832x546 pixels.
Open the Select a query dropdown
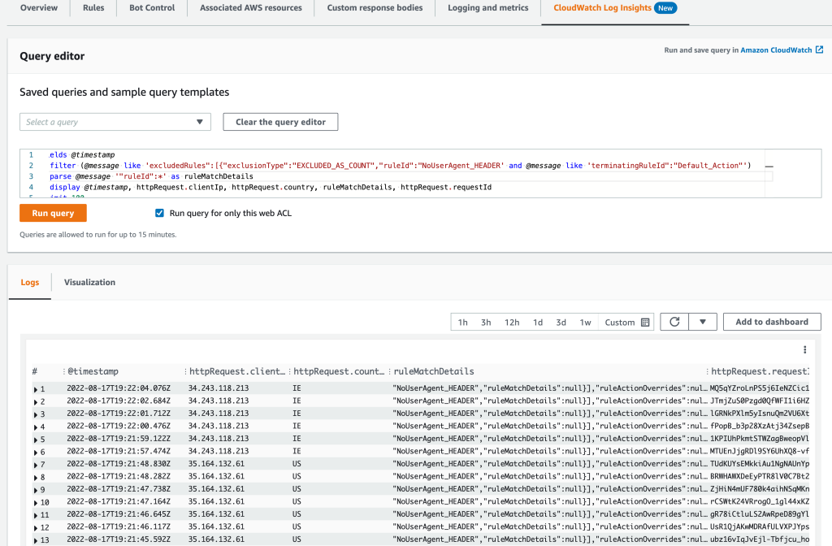point(115,121)
